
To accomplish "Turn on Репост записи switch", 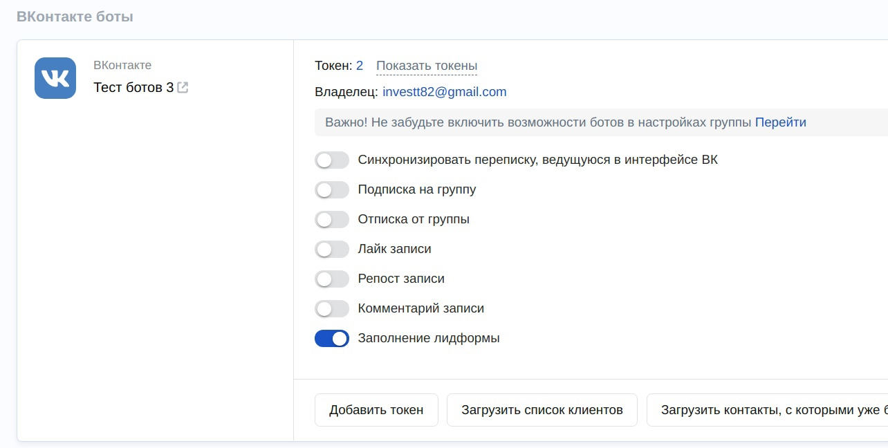I will [x=332, y=279].
